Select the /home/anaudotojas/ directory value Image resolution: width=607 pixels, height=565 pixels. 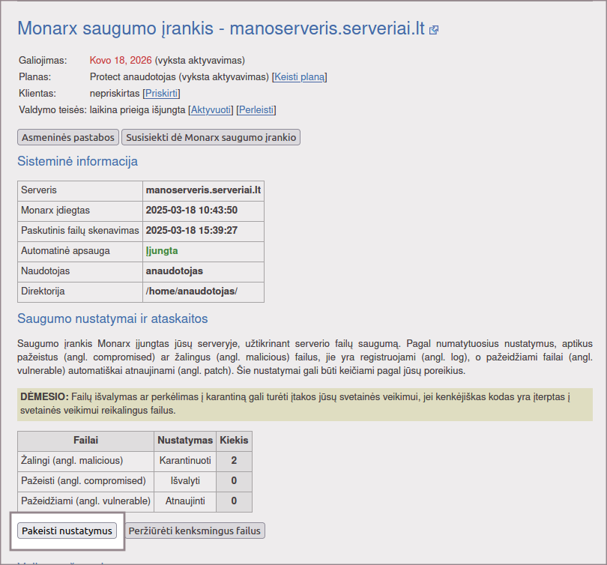click(x=192, y=291)
